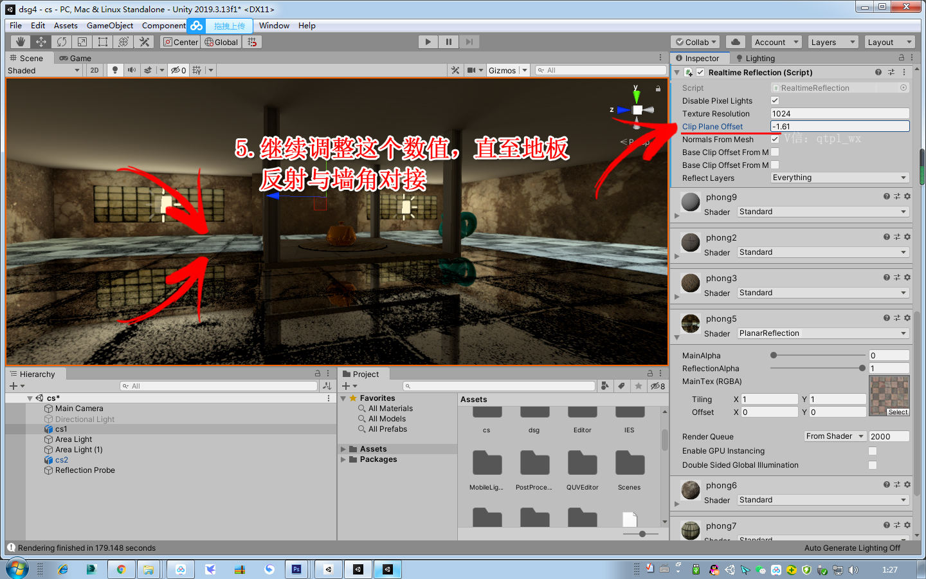This screenshot has width=926, height=579.
Task: Toggle scene lighting bulb icon
Action: [115, 70]
